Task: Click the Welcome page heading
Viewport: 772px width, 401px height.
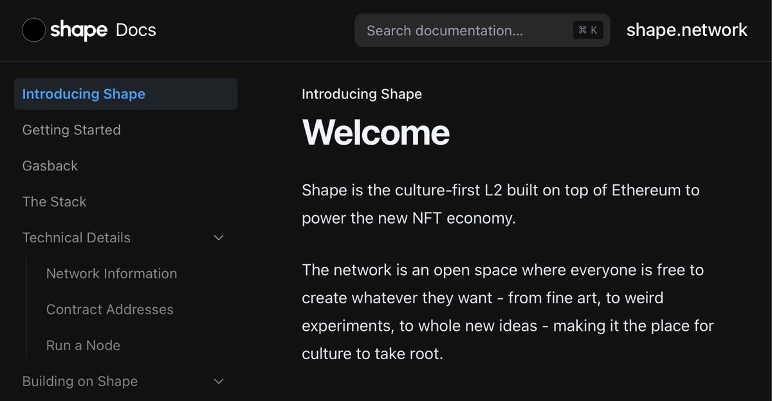Action: [376, 132]
